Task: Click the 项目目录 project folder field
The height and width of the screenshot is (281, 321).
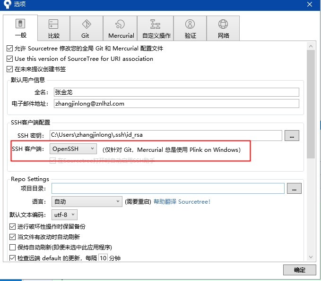Action: (168, 188)
